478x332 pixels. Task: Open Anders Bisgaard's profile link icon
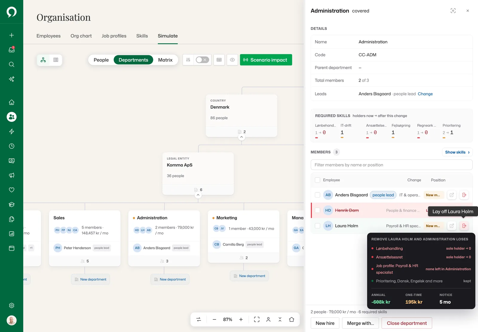point(452,195)
